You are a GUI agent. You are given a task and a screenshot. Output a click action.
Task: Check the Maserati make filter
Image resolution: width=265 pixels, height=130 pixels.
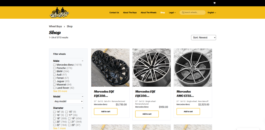click(x=54, y=85)
